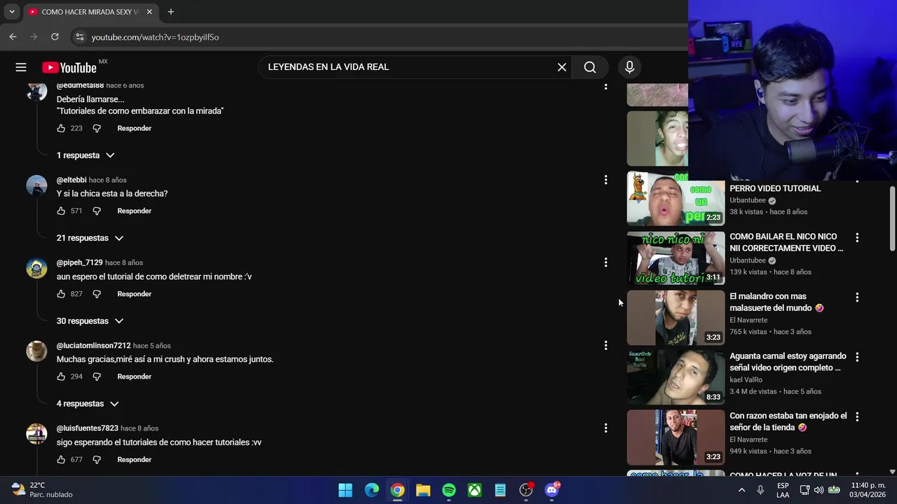
Task: Dislike the @luisfuentes7823 comment
Action: [97, 460]
